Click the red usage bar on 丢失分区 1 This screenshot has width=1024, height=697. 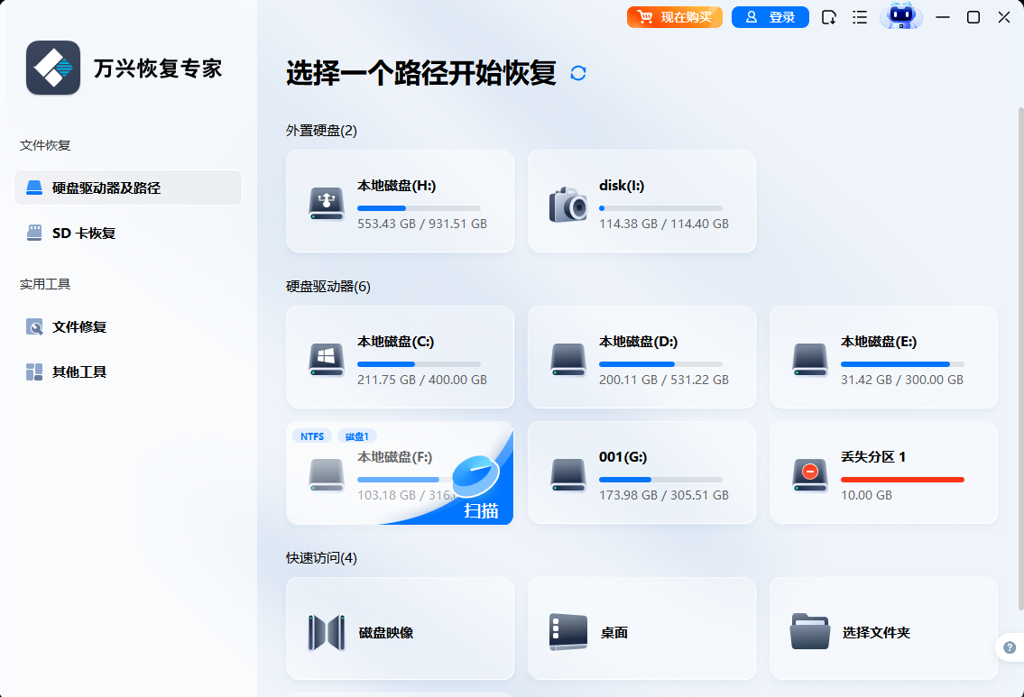(x=902, y=481)
